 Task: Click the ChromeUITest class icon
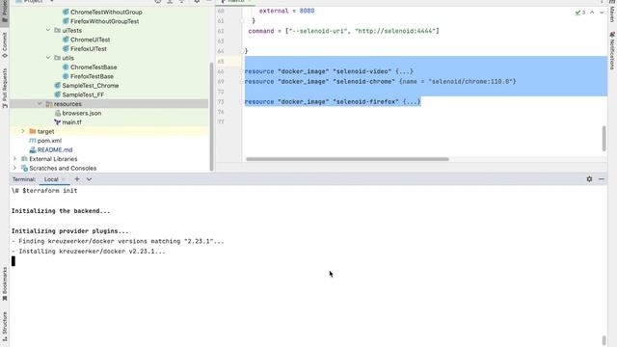coord(66,40)
